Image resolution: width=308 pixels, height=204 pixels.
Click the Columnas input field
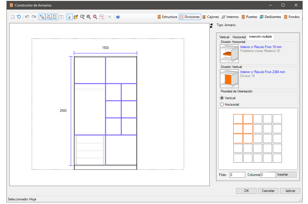[x=268, y=175]
